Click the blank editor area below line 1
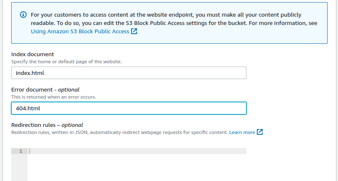338x181 pixels. (137, 167)
